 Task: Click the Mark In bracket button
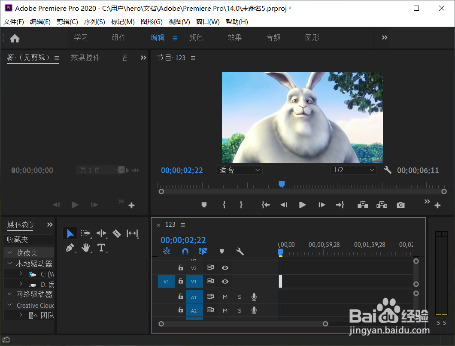click(224, 205)
